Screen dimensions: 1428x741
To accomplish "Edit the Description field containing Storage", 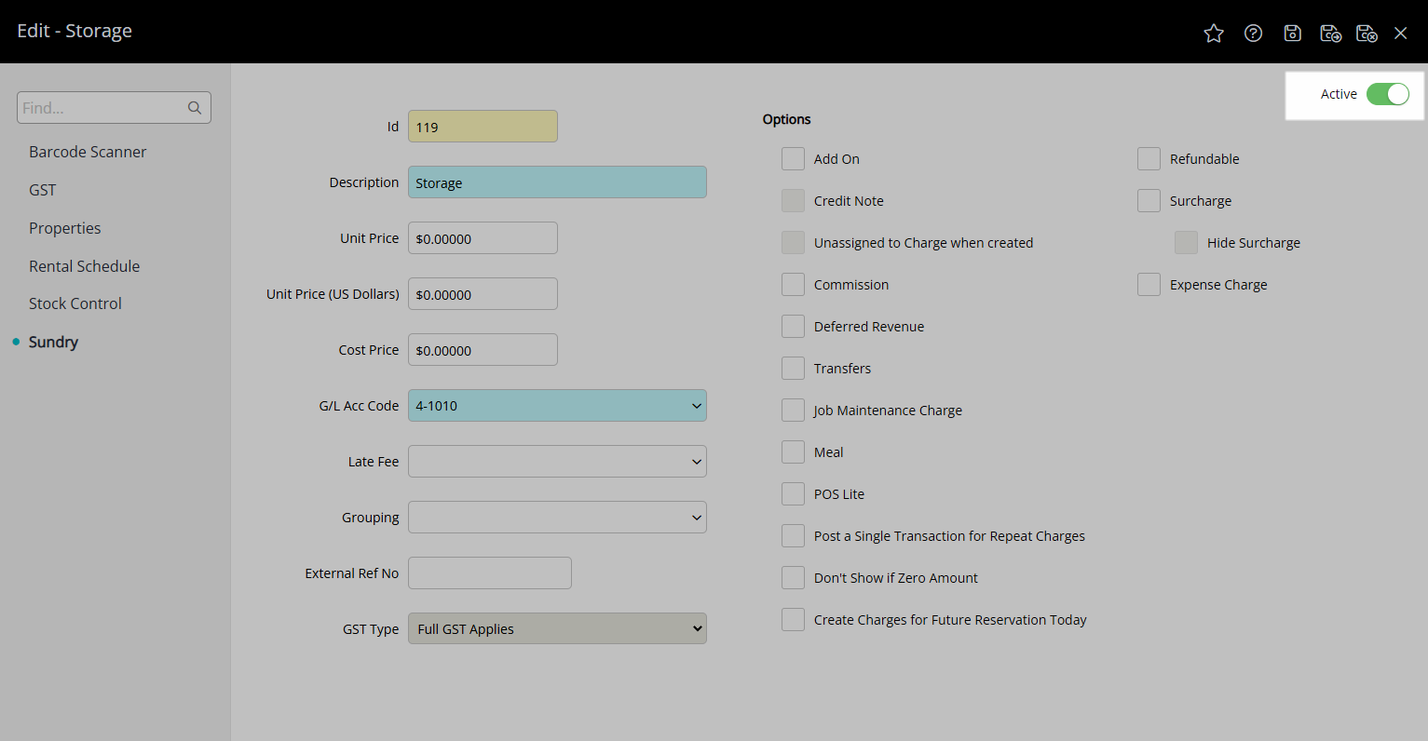I will (x=557, y=182).
